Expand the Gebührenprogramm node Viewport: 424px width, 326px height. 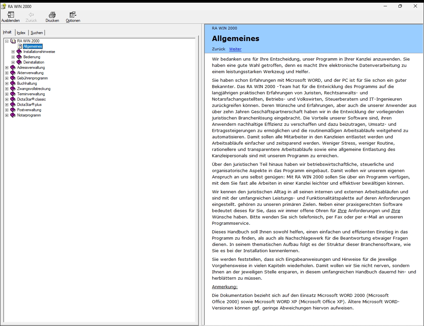click(x=7, y=78)
